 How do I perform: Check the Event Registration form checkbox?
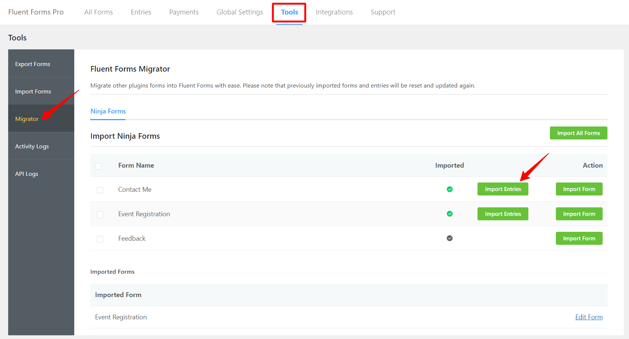click(x=100, y=215)
